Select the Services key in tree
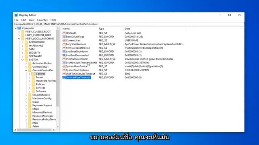Viewport: 259px width, 145px height. click(x=40, y=88)
